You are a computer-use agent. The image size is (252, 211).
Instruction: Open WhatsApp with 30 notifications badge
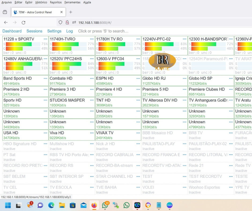tap(105, 205)
